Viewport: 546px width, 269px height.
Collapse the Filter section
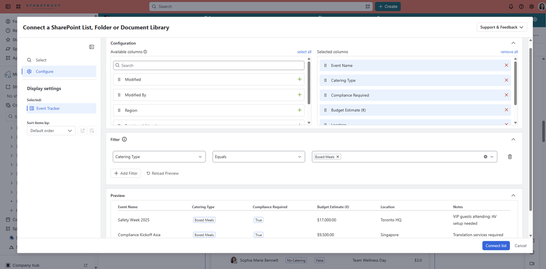point(513,139)
